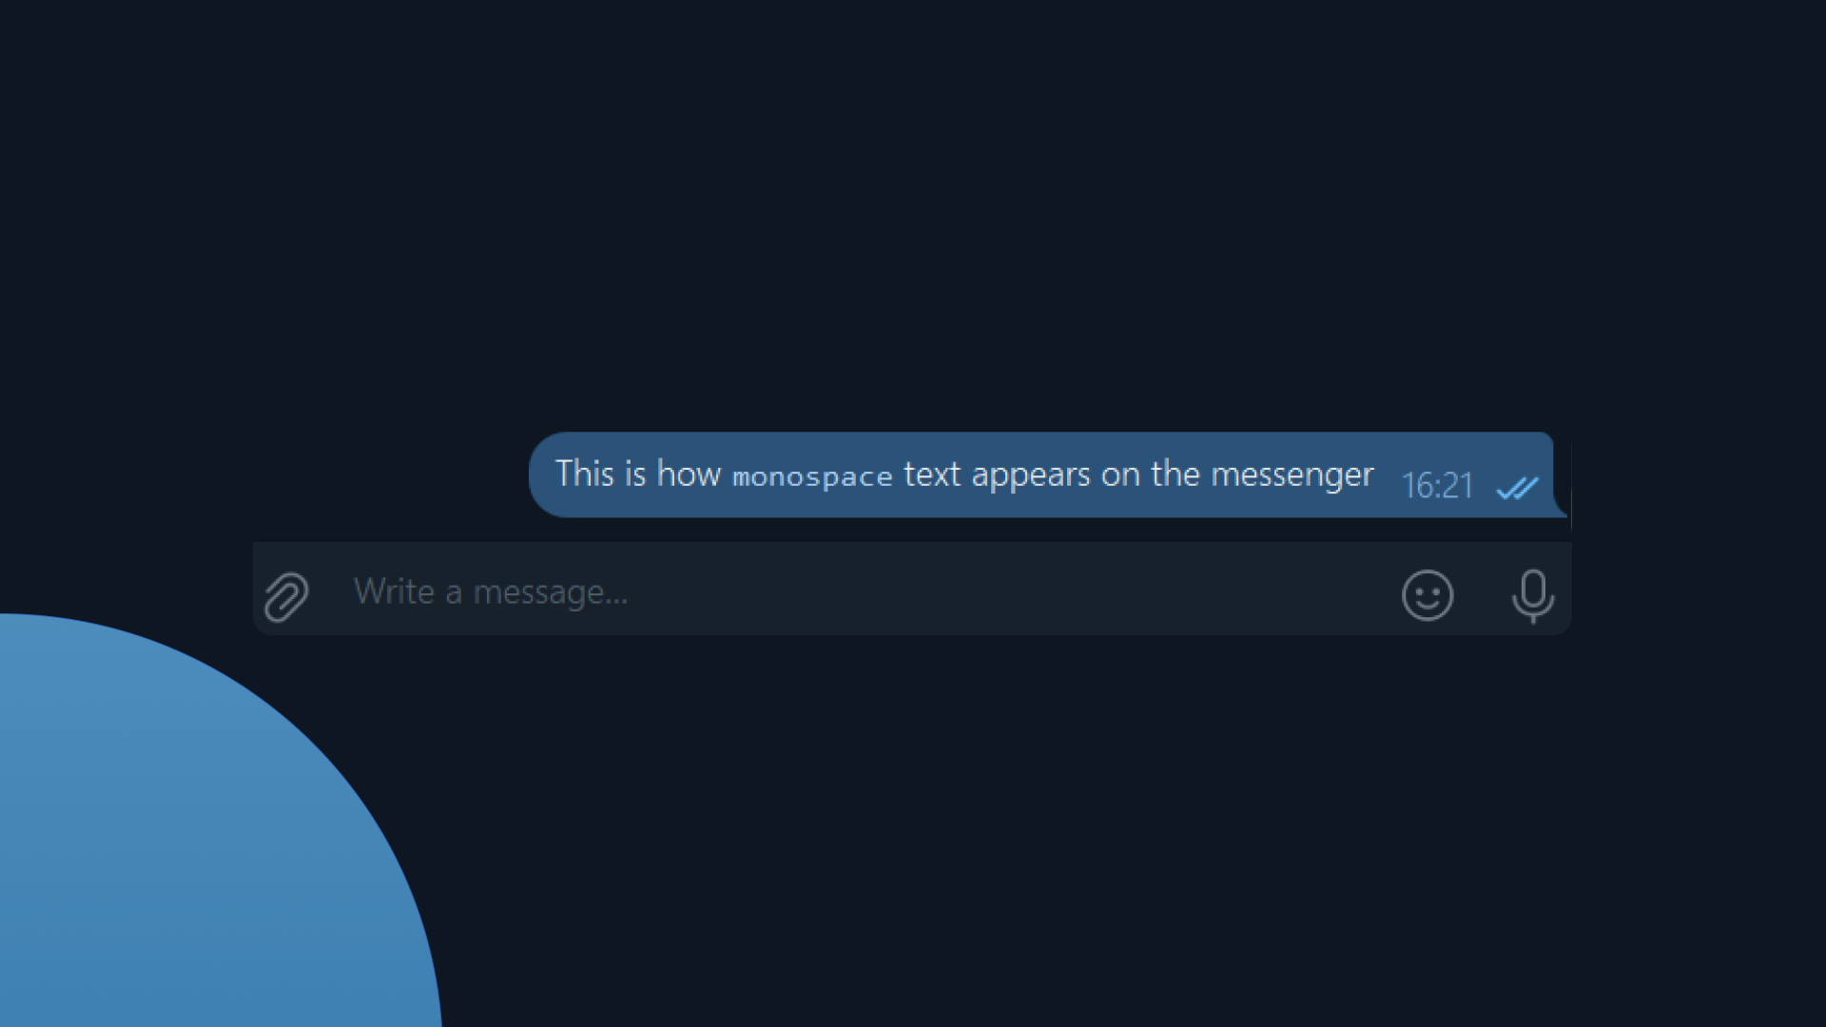
Task: Click the word "on" in the message
Action: click(1120, 475)
